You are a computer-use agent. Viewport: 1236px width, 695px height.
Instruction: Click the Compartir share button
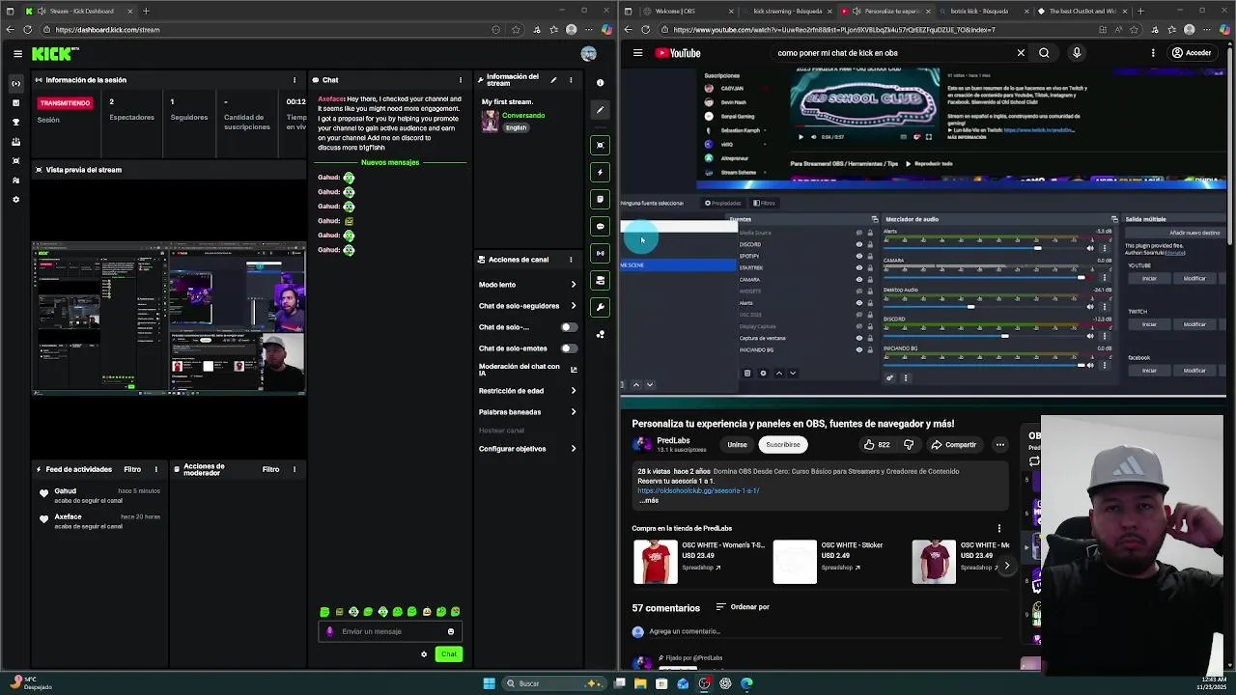pos(953,445)
